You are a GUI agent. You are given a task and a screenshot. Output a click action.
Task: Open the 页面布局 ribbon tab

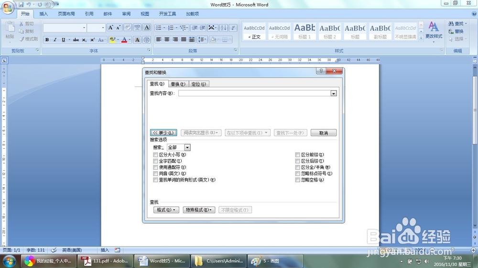pyautogui.click(x=66, y=14)
